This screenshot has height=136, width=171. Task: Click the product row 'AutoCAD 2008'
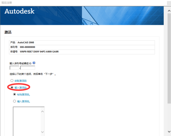click(82, 42)
